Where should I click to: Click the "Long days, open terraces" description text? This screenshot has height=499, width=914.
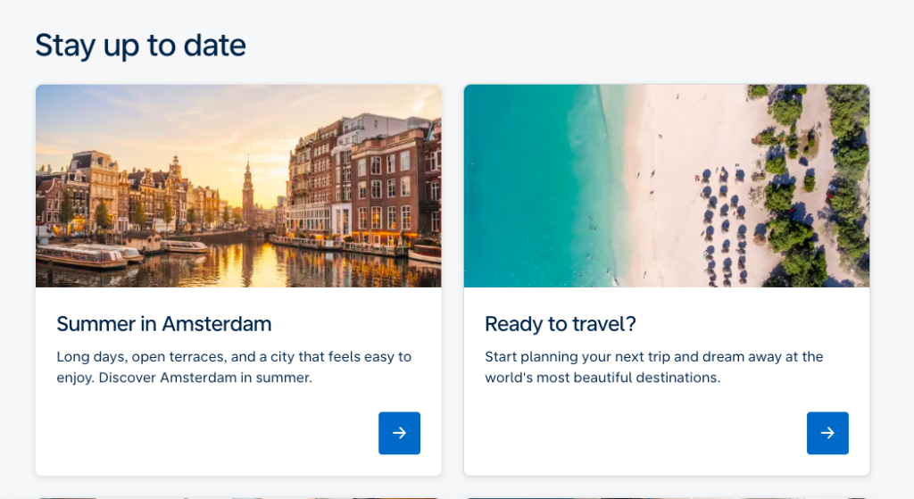tap(234, 367)
